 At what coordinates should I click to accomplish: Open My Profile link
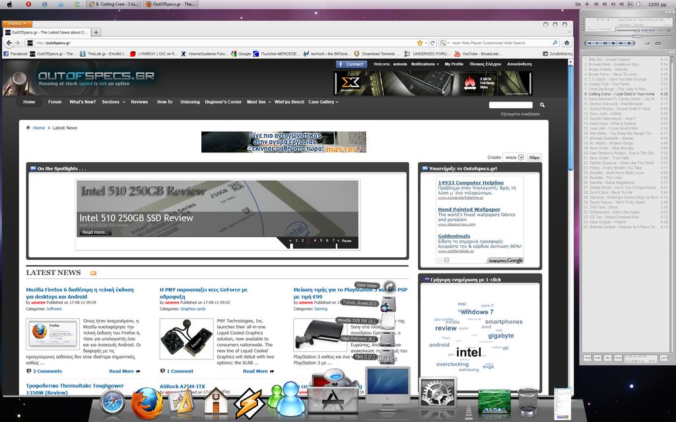pyautogui.click(x=454, y=64)
